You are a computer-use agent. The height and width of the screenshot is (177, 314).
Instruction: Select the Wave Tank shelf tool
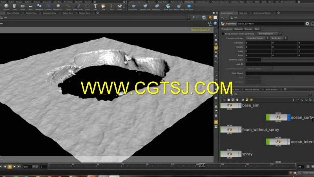click(x=168, y=7)
